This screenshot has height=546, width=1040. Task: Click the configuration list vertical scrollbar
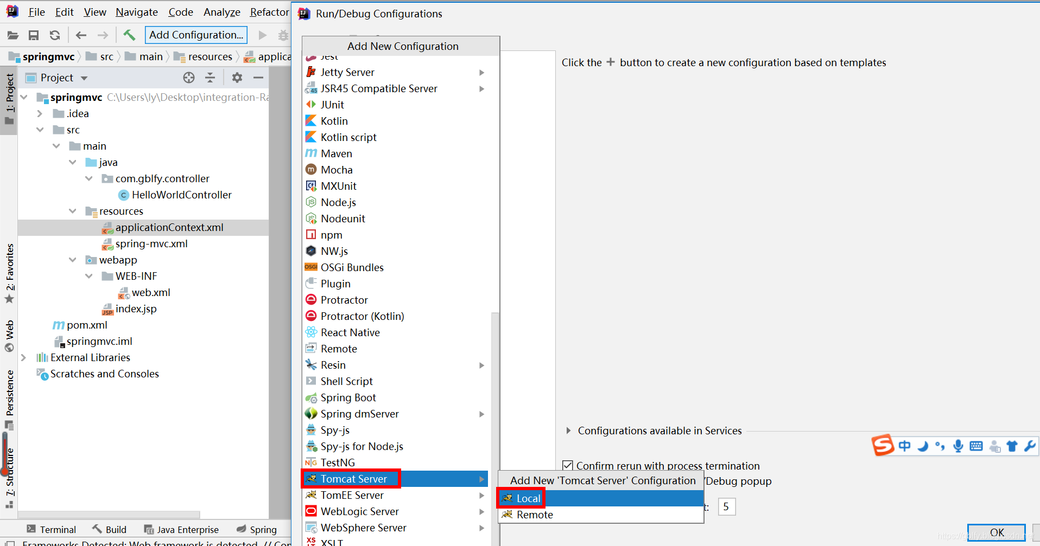tap(494, 428)
